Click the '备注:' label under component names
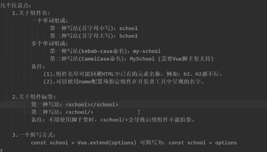267x152 pixels. 38,67
